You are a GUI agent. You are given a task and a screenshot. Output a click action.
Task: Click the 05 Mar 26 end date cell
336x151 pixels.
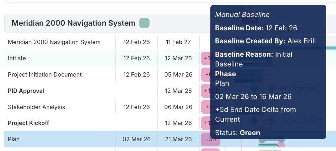pyautogui.click(x=178, y=74)
